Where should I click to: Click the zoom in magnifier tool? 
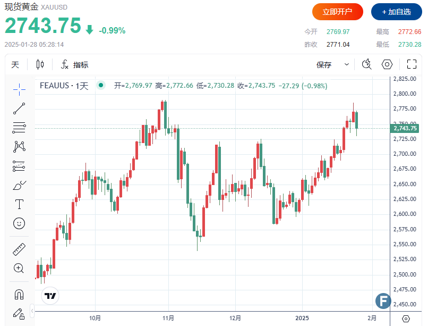pos(19,268)
